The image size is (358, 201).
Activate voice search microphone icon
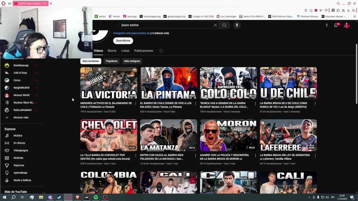pyautogui.click(x=237, y=25)
